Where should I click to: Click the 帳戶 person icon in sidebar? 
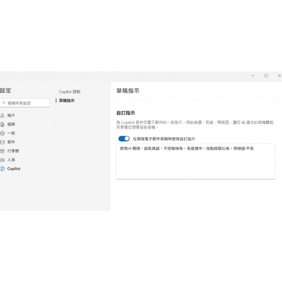tap(2, 116)
